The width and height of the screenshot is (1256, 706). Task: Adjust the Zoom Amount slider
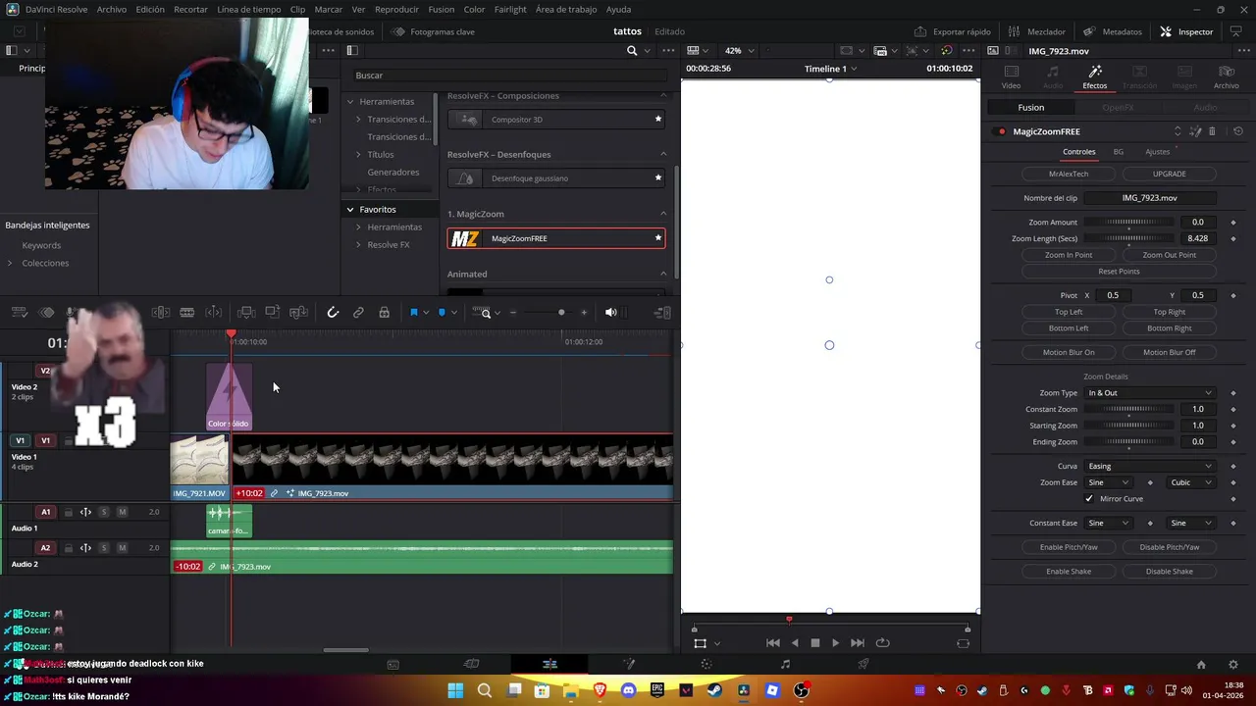(x=1129, y=223)
